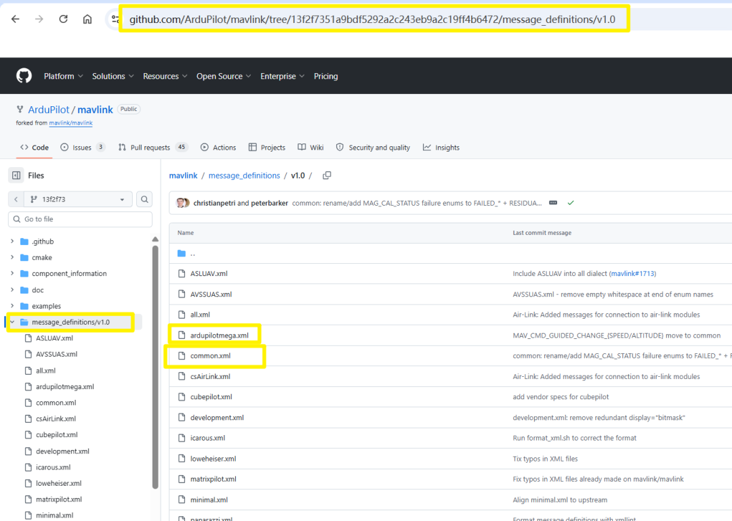This screenshot has width=732, height=521.
Task: Collapse the message_definitions/v1.0 folder
Action: coord(12,322)
